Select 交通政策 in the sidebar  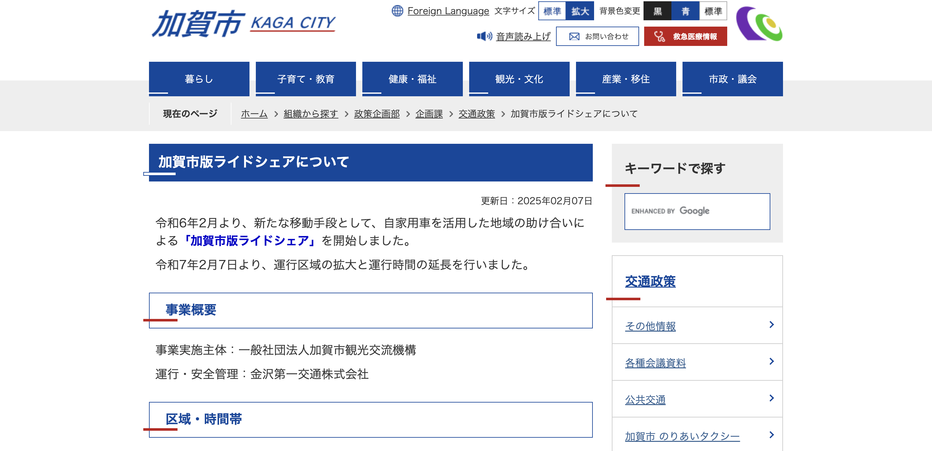coord(650,282)
